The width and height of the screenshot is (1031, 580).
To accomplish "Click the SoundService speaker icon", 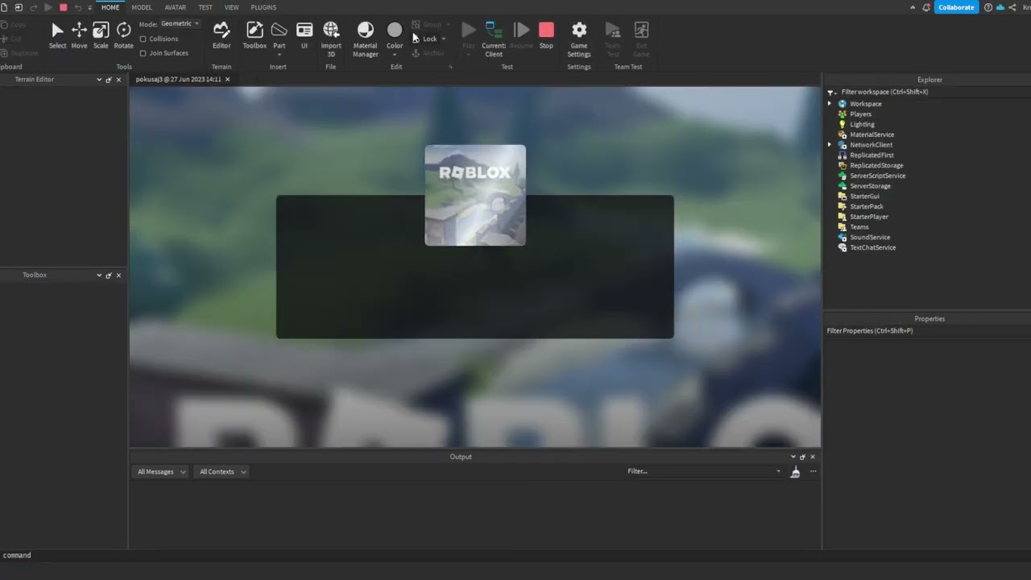I will click(843, 237).
